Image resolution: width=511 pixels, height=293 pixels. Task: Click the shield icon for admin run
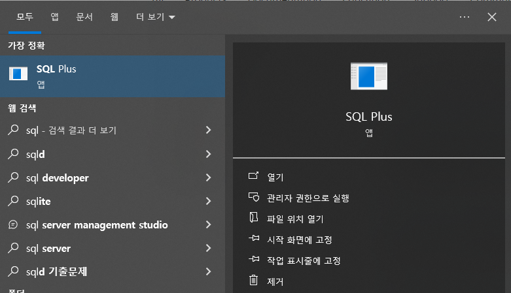point(254,197)
